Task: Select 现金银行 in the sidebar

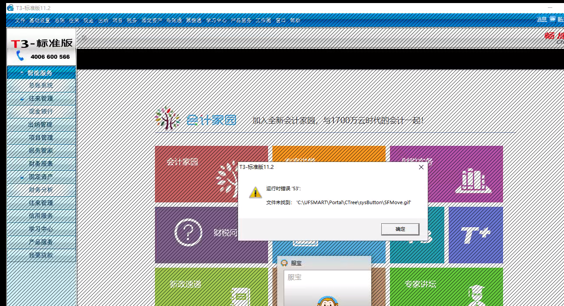Action: point(41,111)
